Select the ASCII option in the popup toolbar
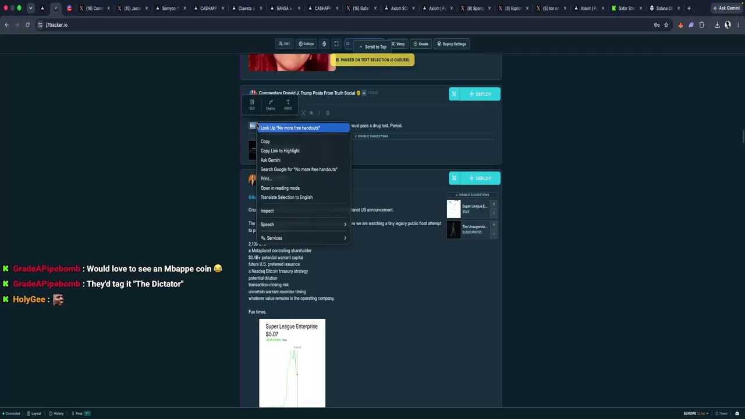Viewport: 745px width, 419px height. [x=288, y=105]
